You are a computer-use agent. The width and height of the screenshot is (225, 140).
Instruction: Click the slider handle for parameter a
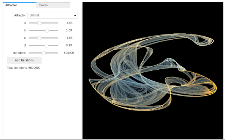(39, 23)
